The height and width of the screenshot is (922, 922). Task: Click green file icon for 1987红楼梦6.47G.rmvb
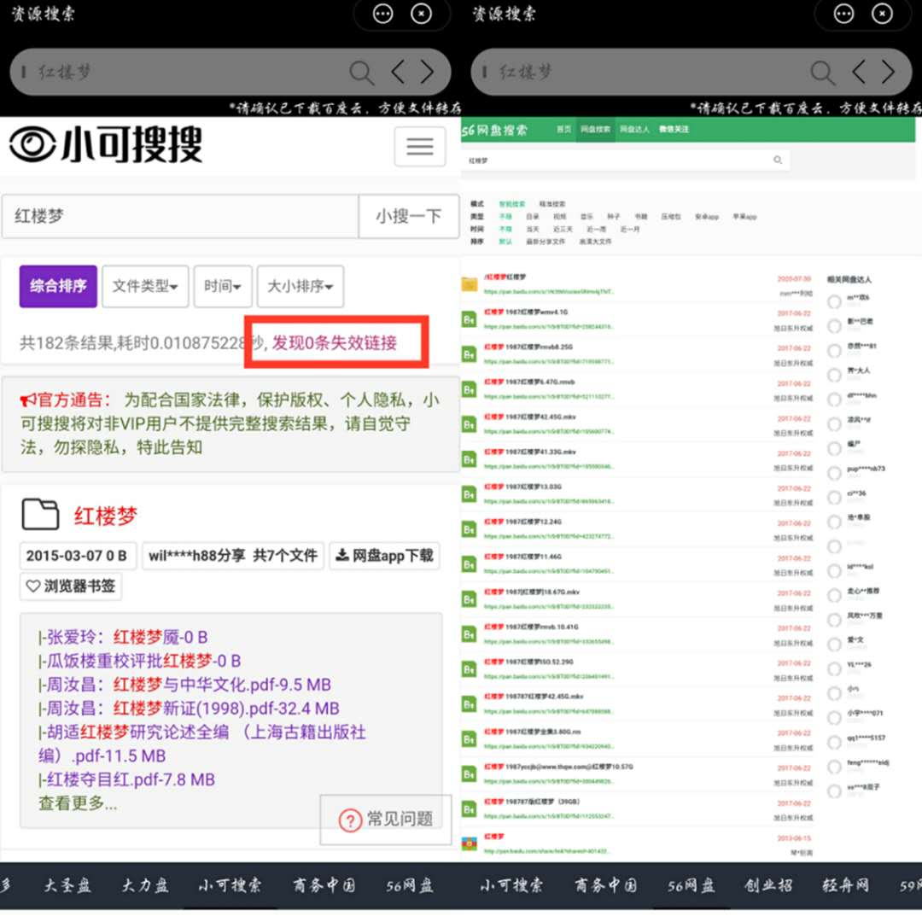click(469, 390)
